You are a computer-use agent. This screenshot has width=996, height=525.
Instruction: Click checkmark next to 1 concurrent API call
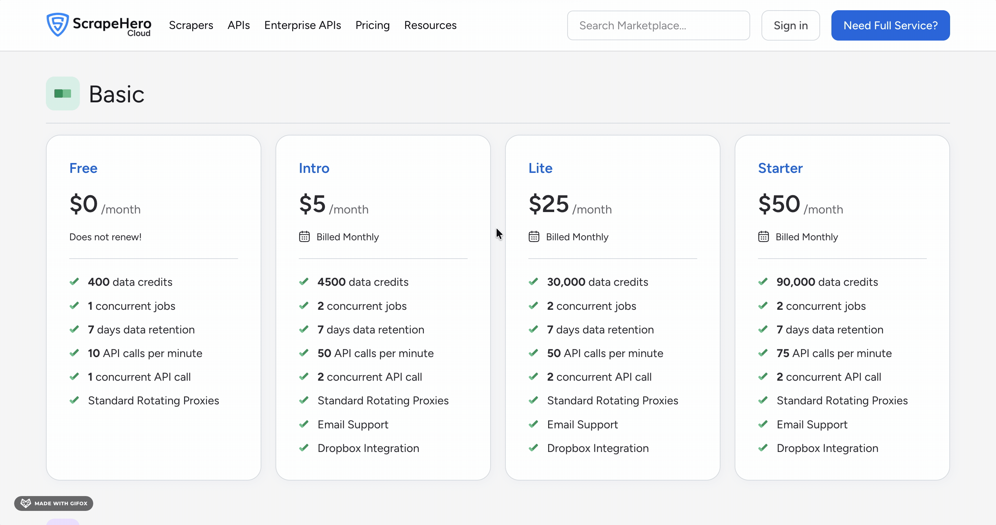pyautogui.click(x=74, y=376)
